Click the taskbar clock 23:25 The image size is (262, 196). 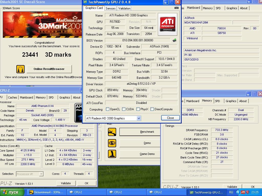[x=255, y=192]
